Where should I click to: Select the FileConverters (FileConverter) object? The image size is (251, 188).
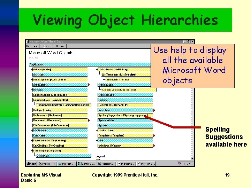pos(60,125)
